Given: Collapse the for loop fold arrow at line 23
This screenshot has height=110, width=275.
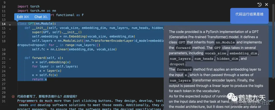Looking at the screenshot, I should tap(10, 67).
